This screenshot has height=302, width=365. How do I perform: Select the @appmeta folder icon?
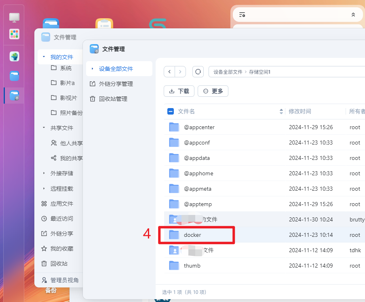click(x=174, y=189)
